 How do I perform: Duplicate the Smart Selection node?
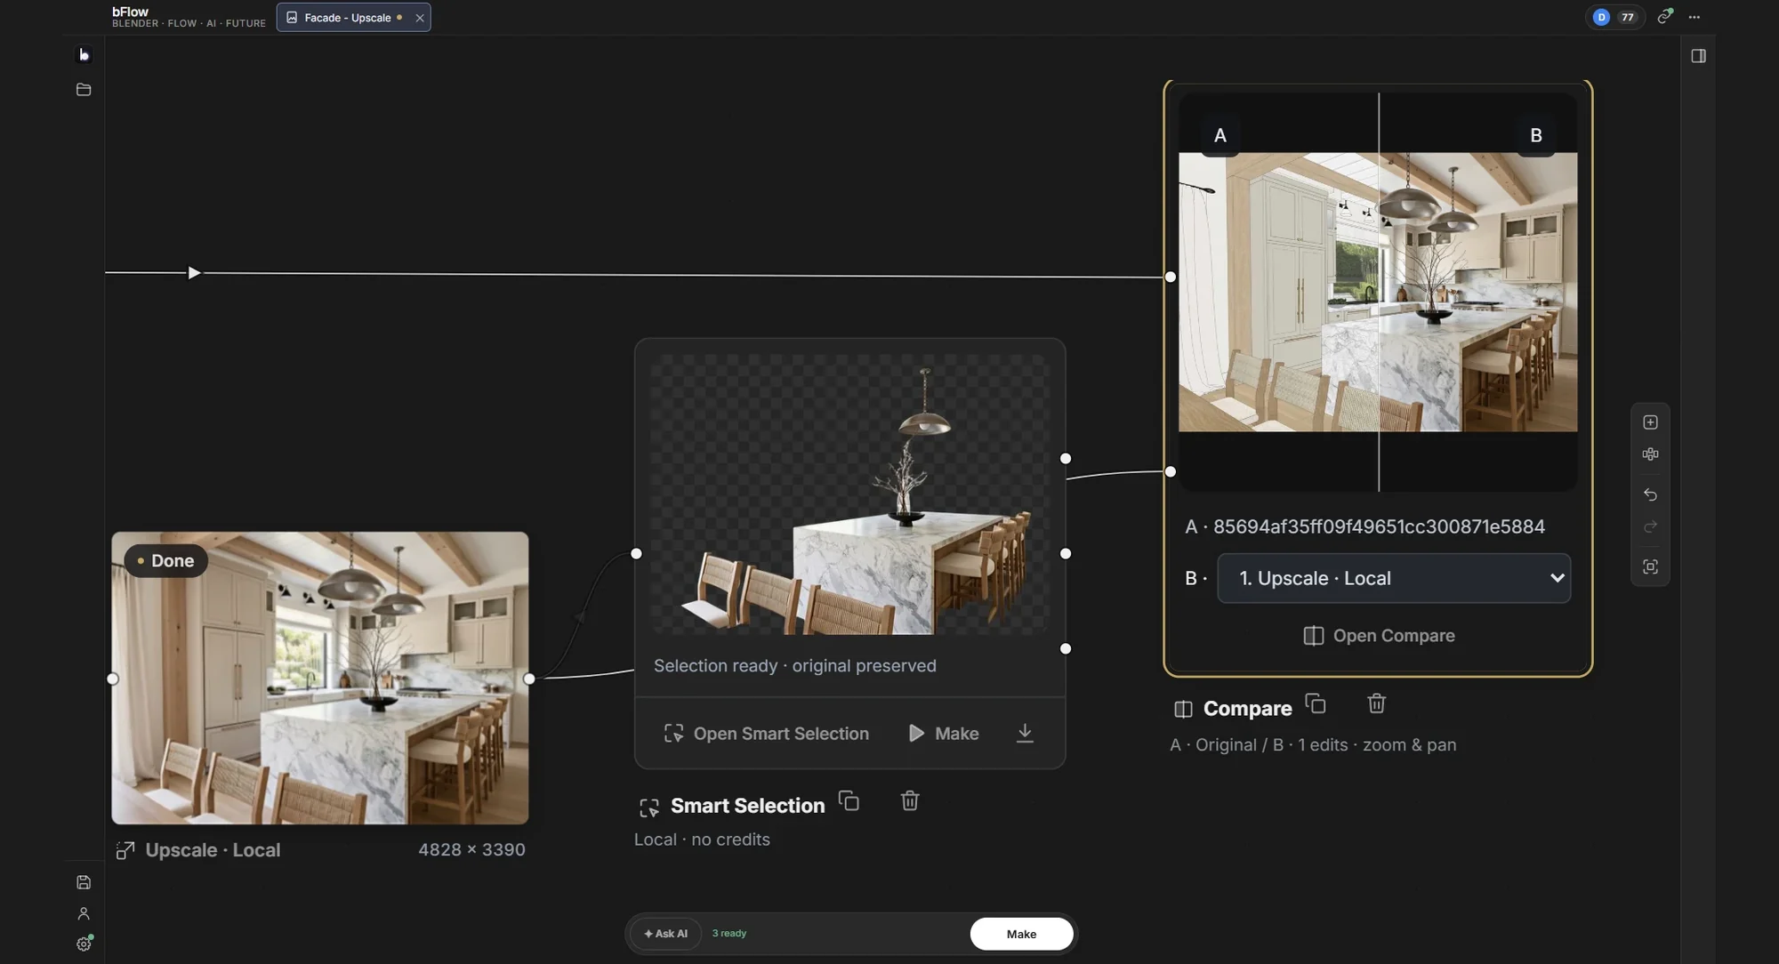coord(849,801)
